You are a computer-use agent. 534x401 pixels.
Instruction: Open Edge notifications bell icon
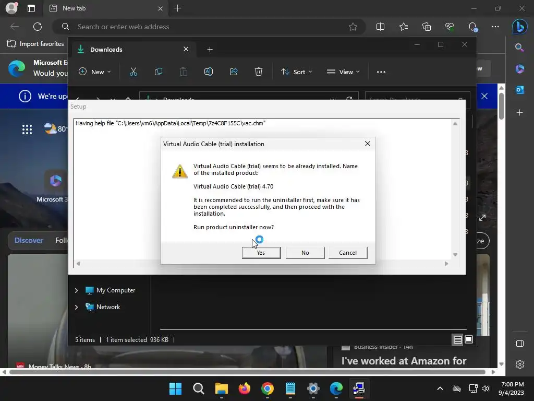coord(472,27)
